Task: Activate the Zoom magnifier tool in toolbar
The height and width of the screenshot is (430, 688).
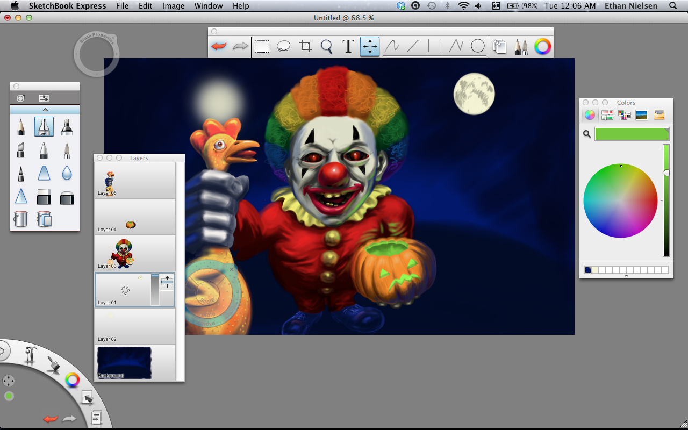Action: [326, 47]
